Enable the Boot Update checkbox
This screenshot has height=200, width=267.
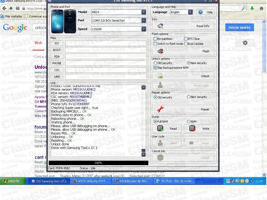tap(186, 44)
